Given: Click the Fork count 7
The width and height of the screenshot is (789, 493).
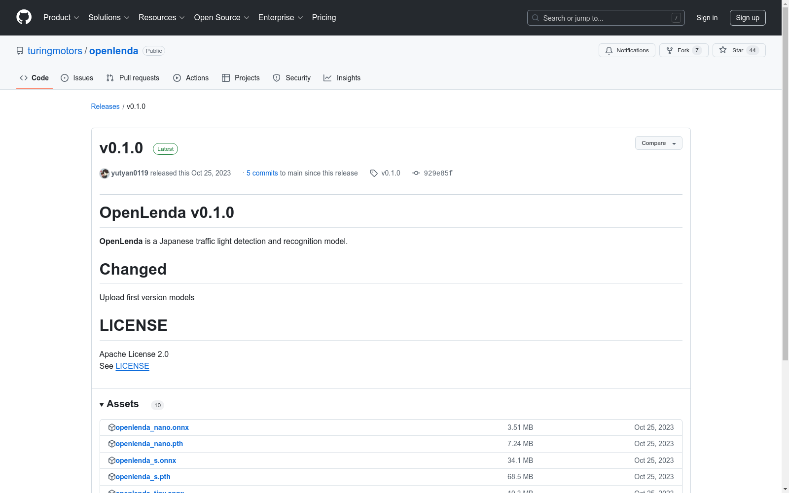Looking at the screenshot, I should click(697, 50).
